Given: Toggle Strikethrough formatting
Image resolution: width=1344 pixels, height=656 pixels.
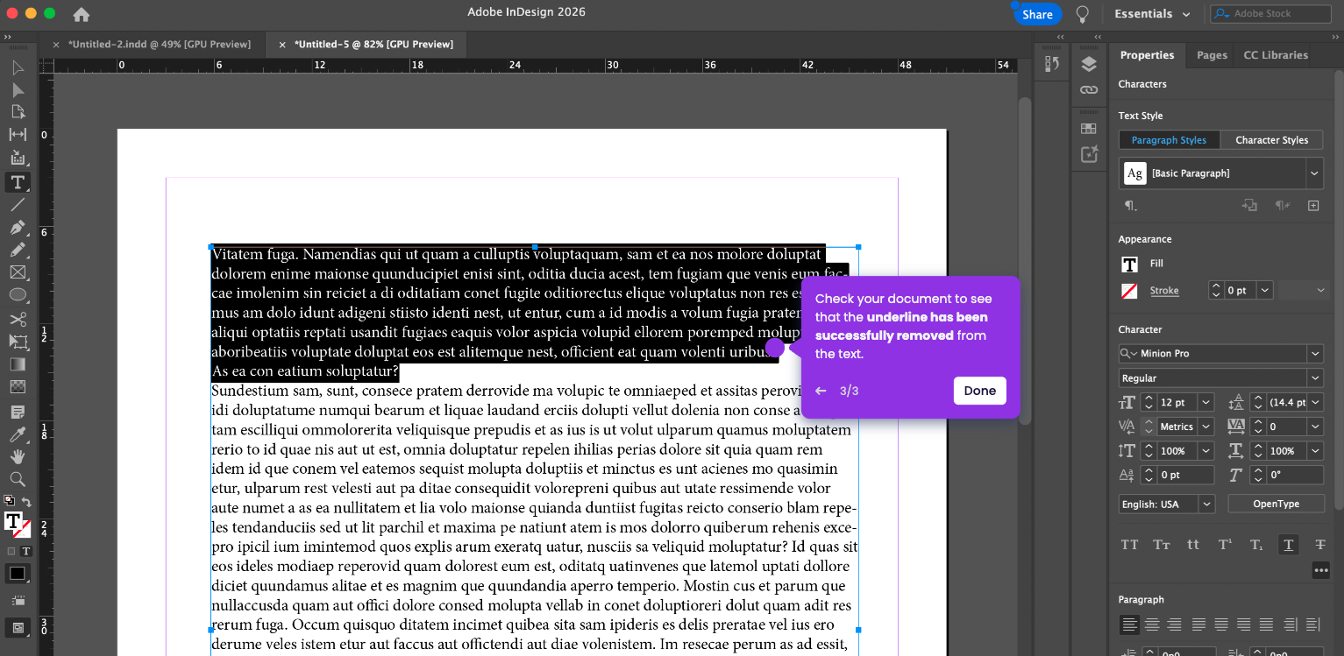Looking at the screenshot, I should click(1320, 545).
